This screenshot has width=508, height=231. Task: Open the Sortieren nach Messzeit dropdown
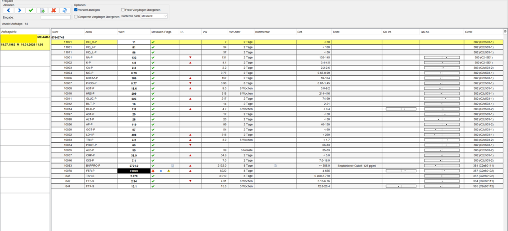pyautogui.click(x=154, y=16)
